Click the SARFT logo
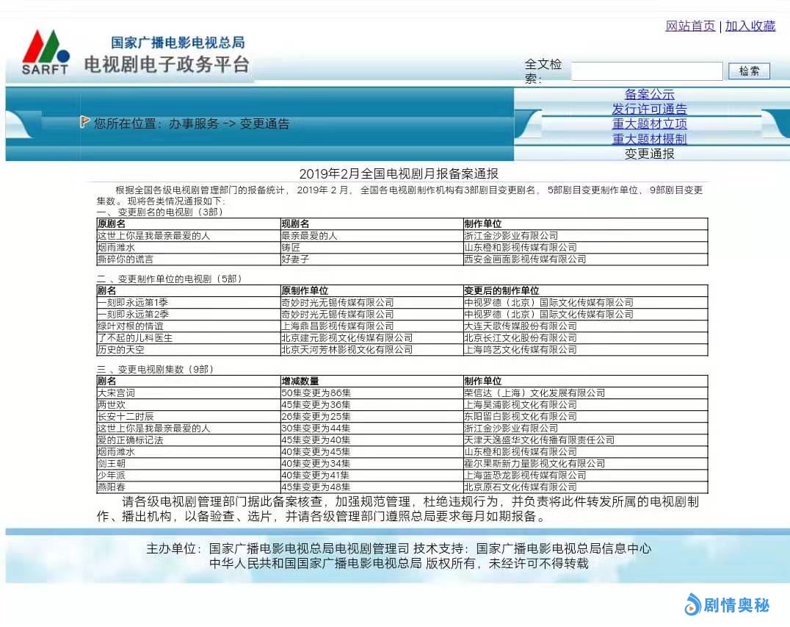790x627 pixels. click(x=46, y=53)
